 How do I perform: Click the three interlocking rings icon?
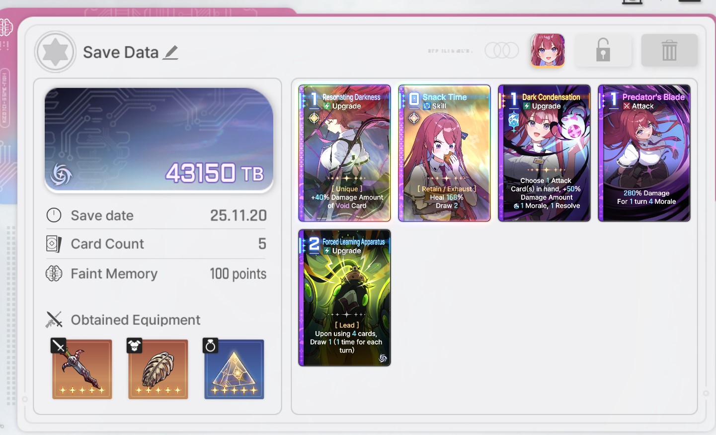pyautogui.click(x=502, y=50)
